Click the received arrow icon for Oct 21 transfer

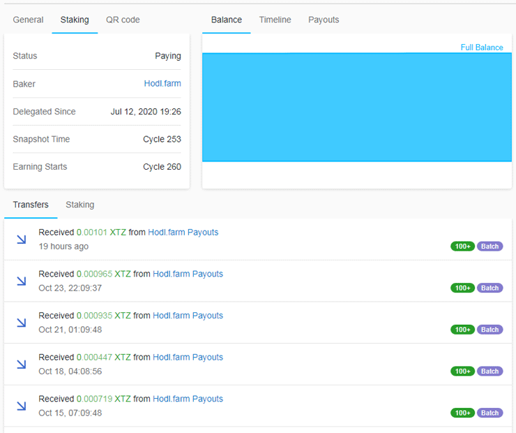[x=22, y=323]
